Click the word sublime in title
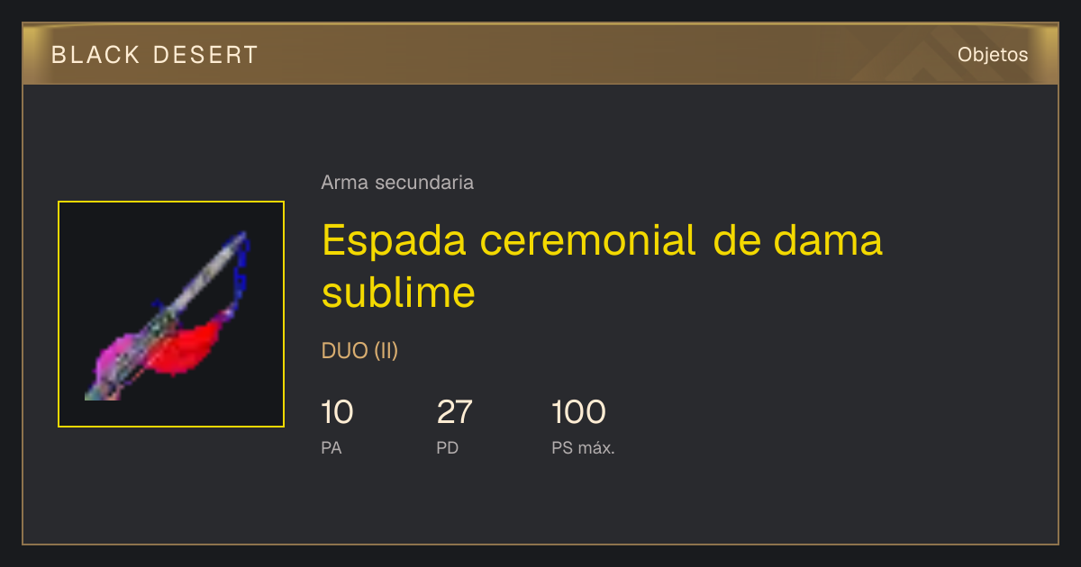The image size is (1081, 567). click(398, 292)
